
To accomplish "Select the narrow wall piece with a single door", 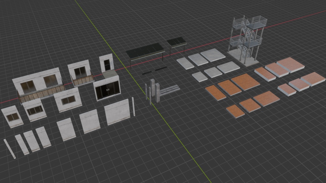I will tap(107, 63).
